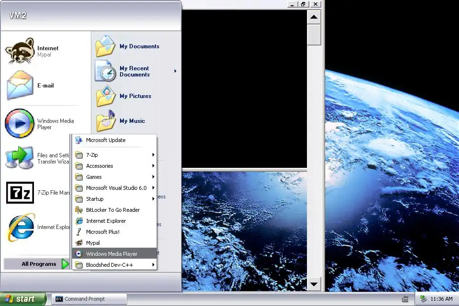The image size is (459, 306).
Task: Choose the highlighted Windows Media Player entry
Action: click(114, 254)
